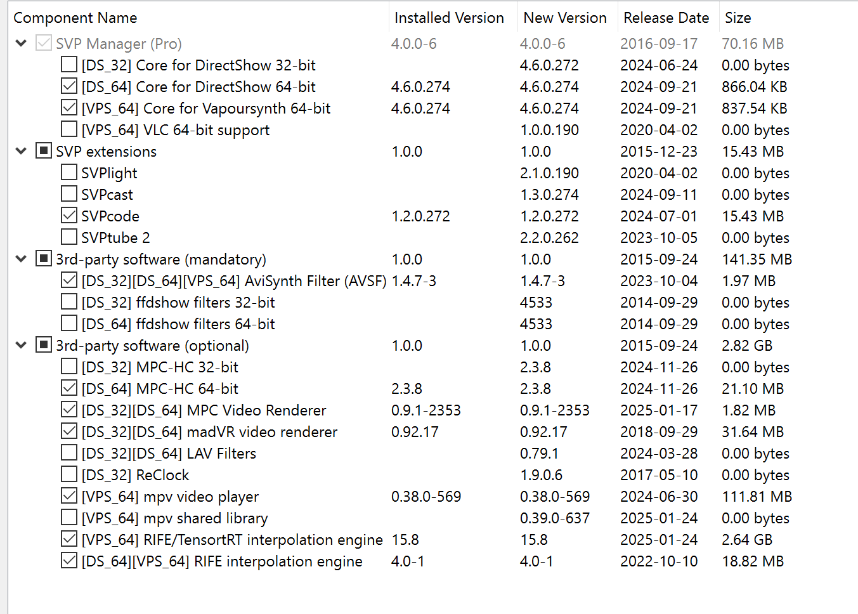Screen dimensions: 858x614
Task: Select the SVPcast row label
Action: coord(107,195)
